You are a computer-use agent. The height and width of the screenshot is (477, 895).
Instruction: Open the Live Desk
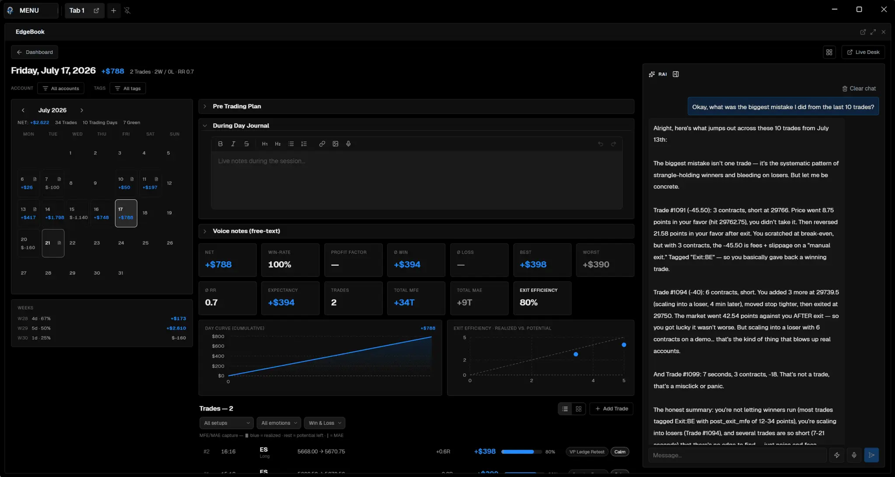click(863, 52)
